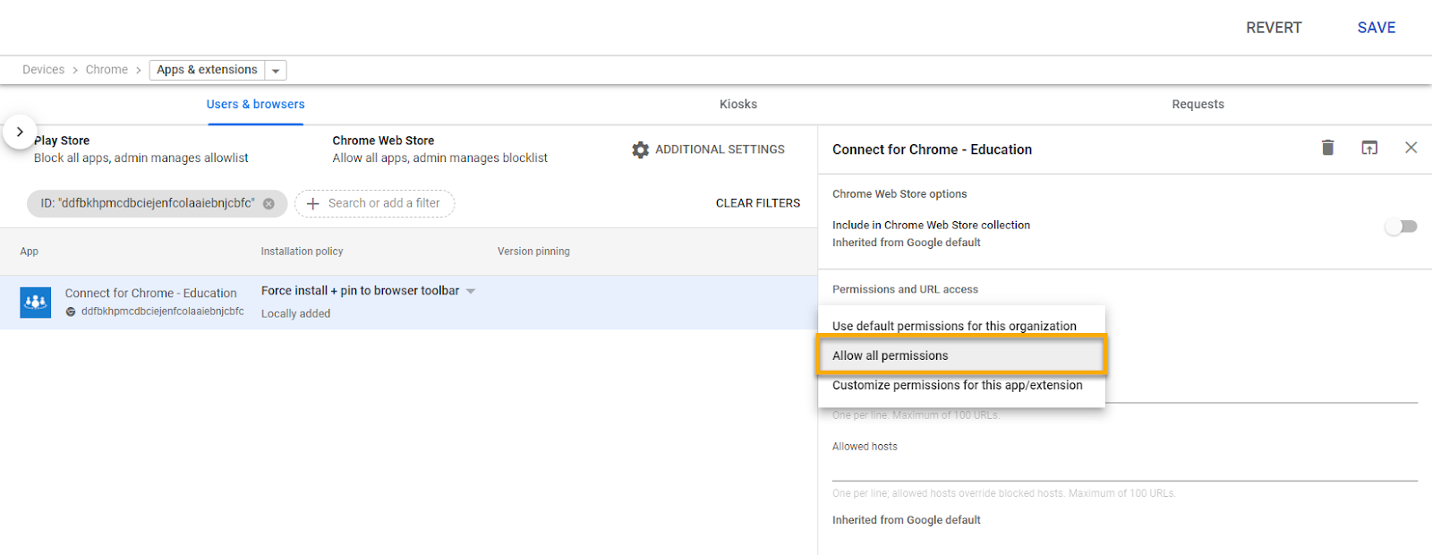Click Allow all apps, admin manages blocklist

tap(439, 158)
